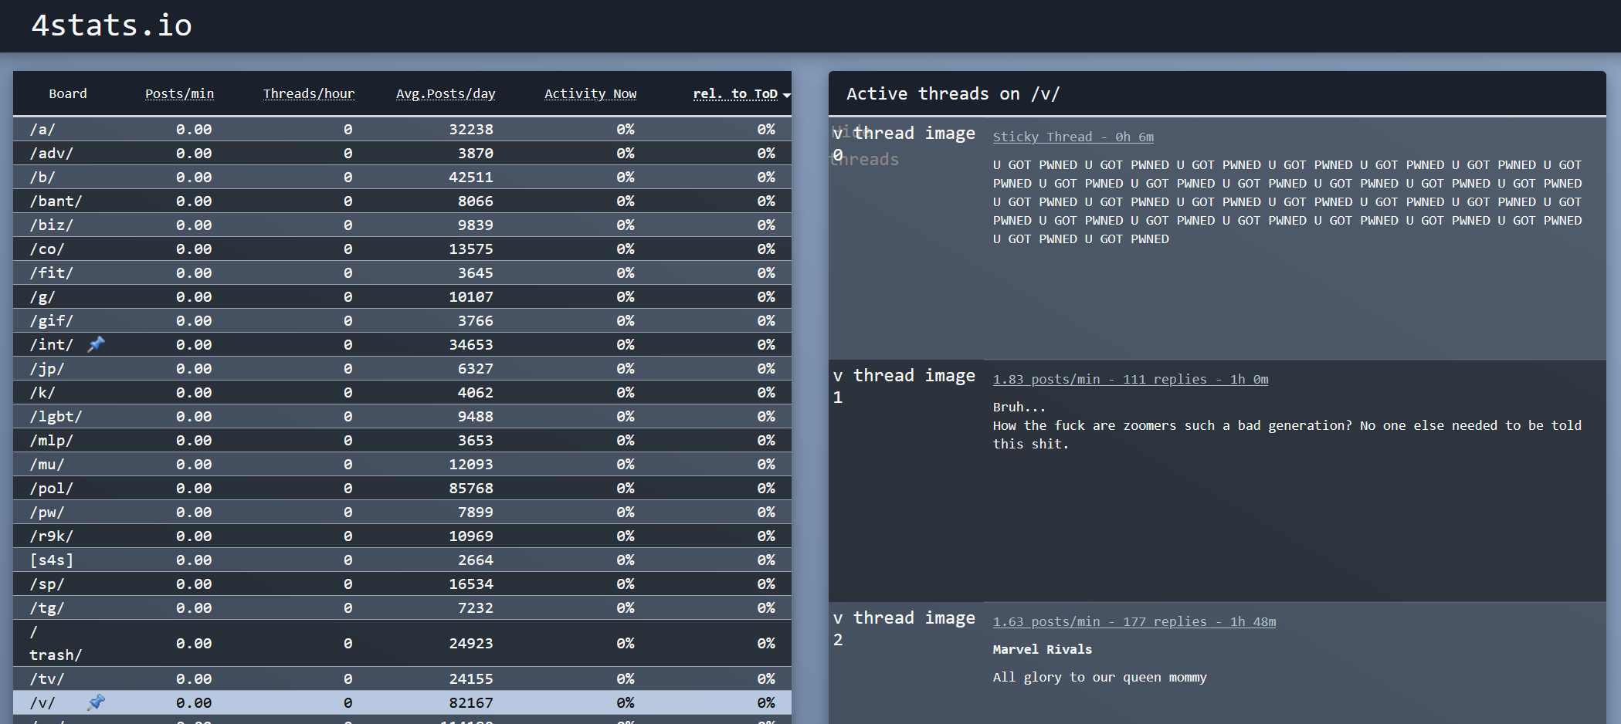The height and width of the screenshot is (724, 1621).
Task: Click the rel. to ToD sort arrow
Action: (x=786, y=95)
